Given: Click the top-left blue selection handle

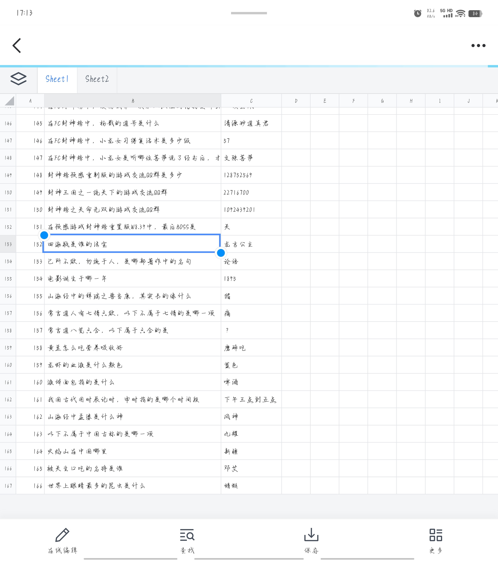Looking at the screenshot, I should [x=44, y=235].
